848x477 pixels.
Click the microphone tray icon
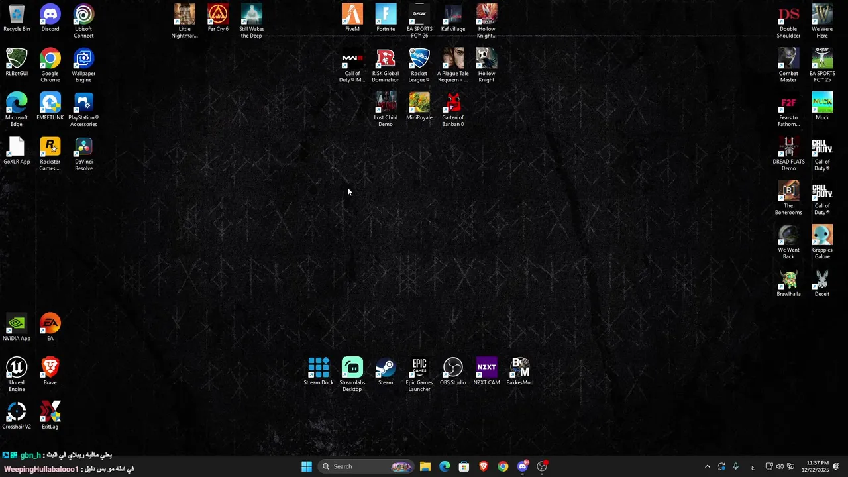[735, 466]
